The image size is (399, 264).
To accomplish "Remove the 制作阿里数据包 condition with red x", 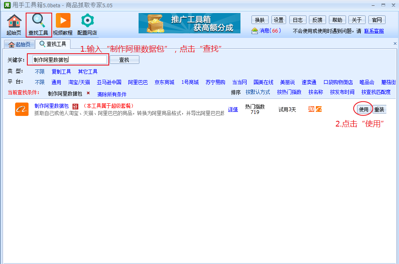I will tap(88, 93).
